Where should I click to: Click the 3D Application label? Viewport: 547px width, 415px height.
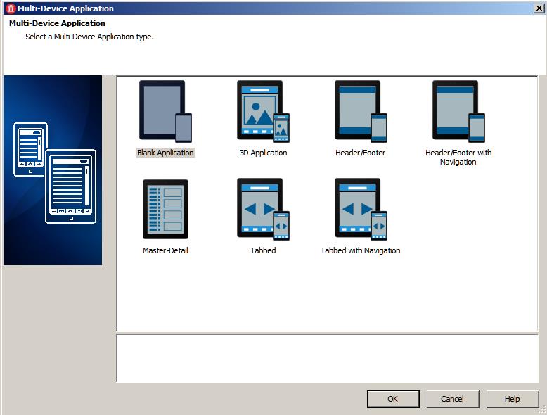263,153
